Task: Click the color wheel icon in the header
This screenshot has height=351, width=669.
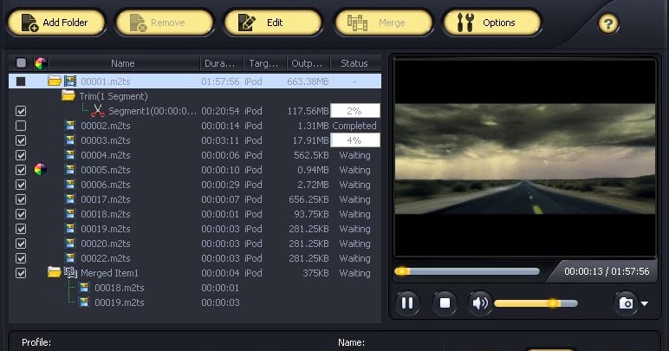Action: (41, 63)
